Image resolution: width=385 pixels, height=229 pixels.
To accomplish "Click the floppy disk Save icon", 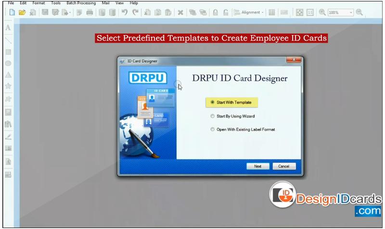I will (45, 12).
